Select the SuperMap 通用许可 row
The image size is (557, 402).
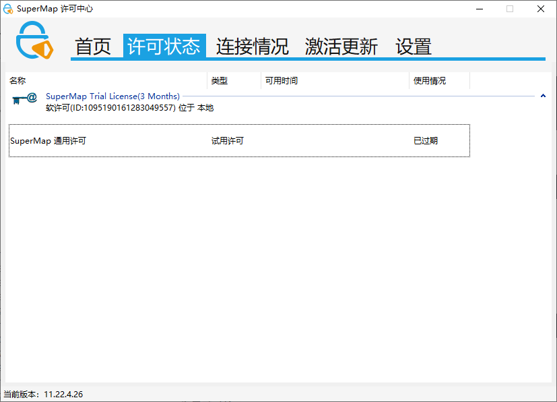pyautogui.click(x=239, y=140)
